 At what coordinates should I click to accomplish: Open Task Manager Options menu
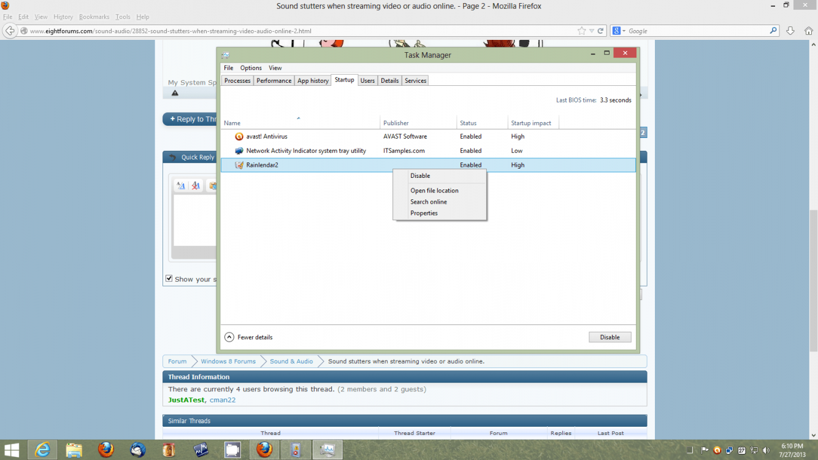(251, 68)
